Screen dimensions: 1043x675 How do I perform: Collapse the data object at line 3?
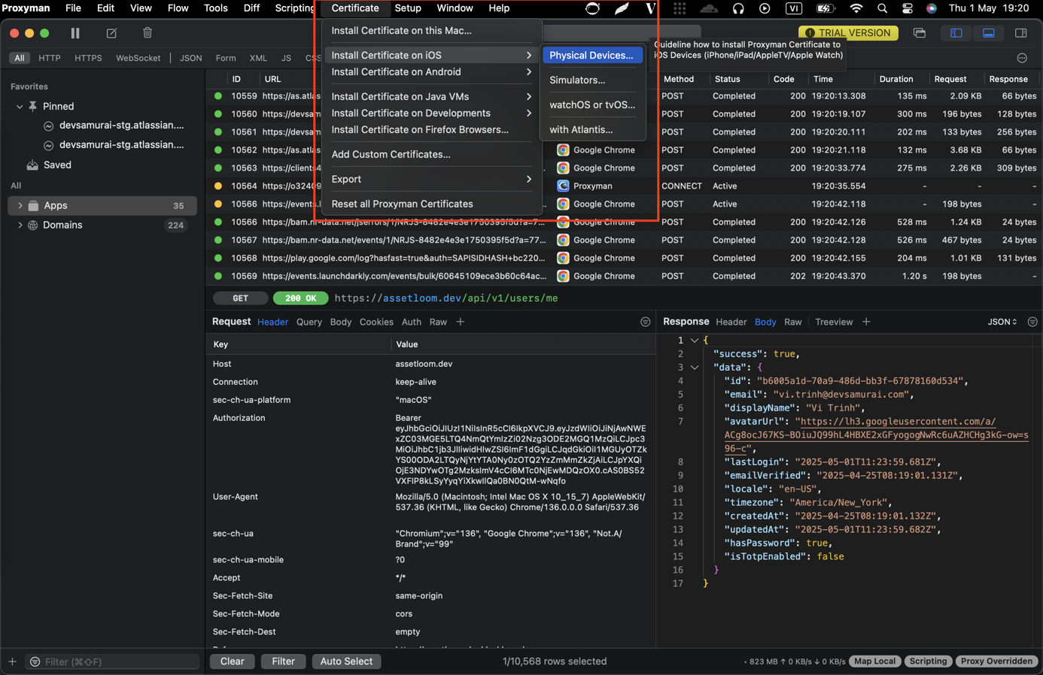point(695,368)
